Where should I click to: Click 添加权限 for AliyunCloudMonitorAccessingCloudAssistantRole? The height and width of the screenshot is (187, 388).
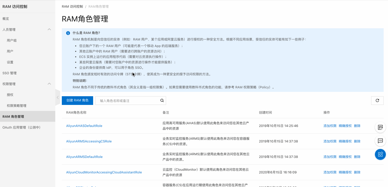[330, 172]
